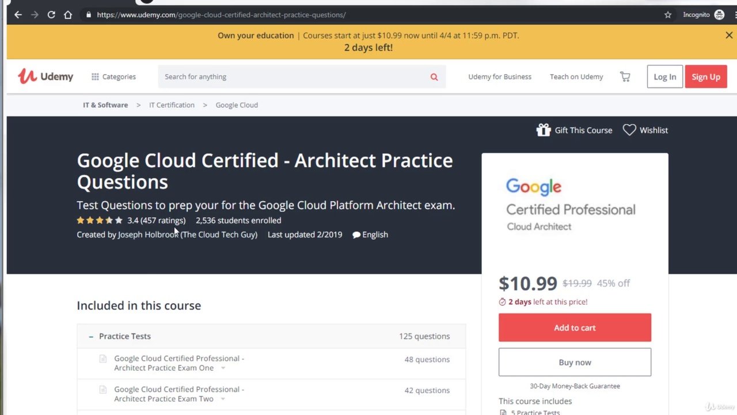The height and width of the screenshot is (415, 737).
Task: Refresh the page using the reload icon
Action: click(x=51, y=14)
